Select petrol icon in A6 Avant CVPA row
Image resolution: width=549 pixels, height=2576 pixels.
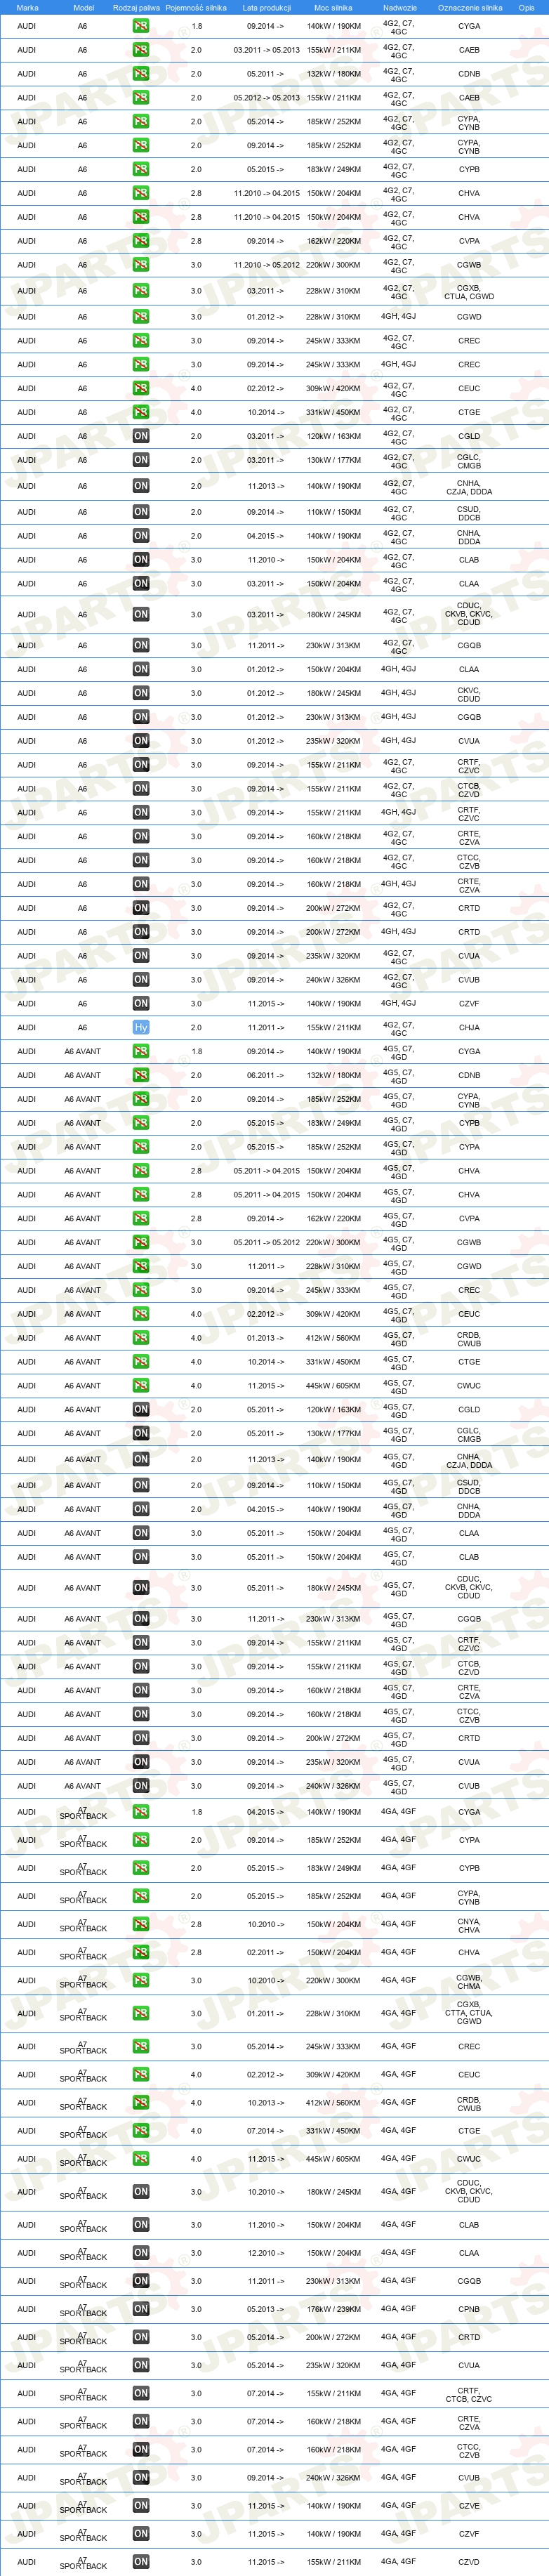point(141,1219)
